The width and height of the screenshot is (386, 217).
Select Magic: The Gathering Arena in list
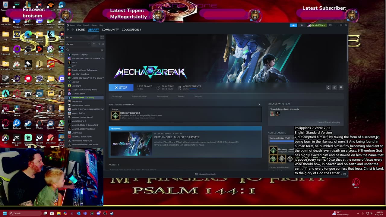pyautogui.click(x=84, y=90)
